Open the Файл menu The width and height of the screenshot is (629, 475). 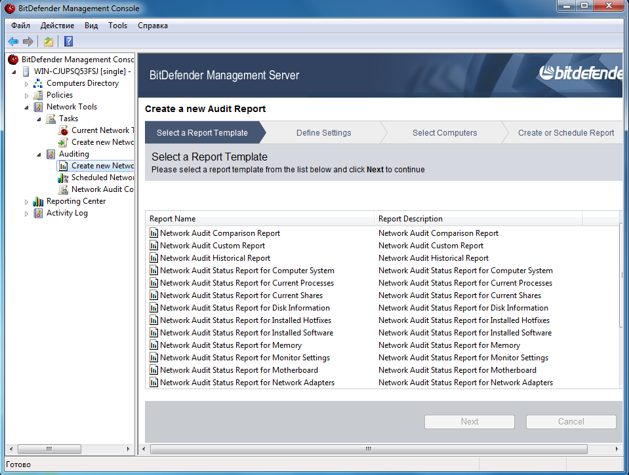(x=20, y=26)
